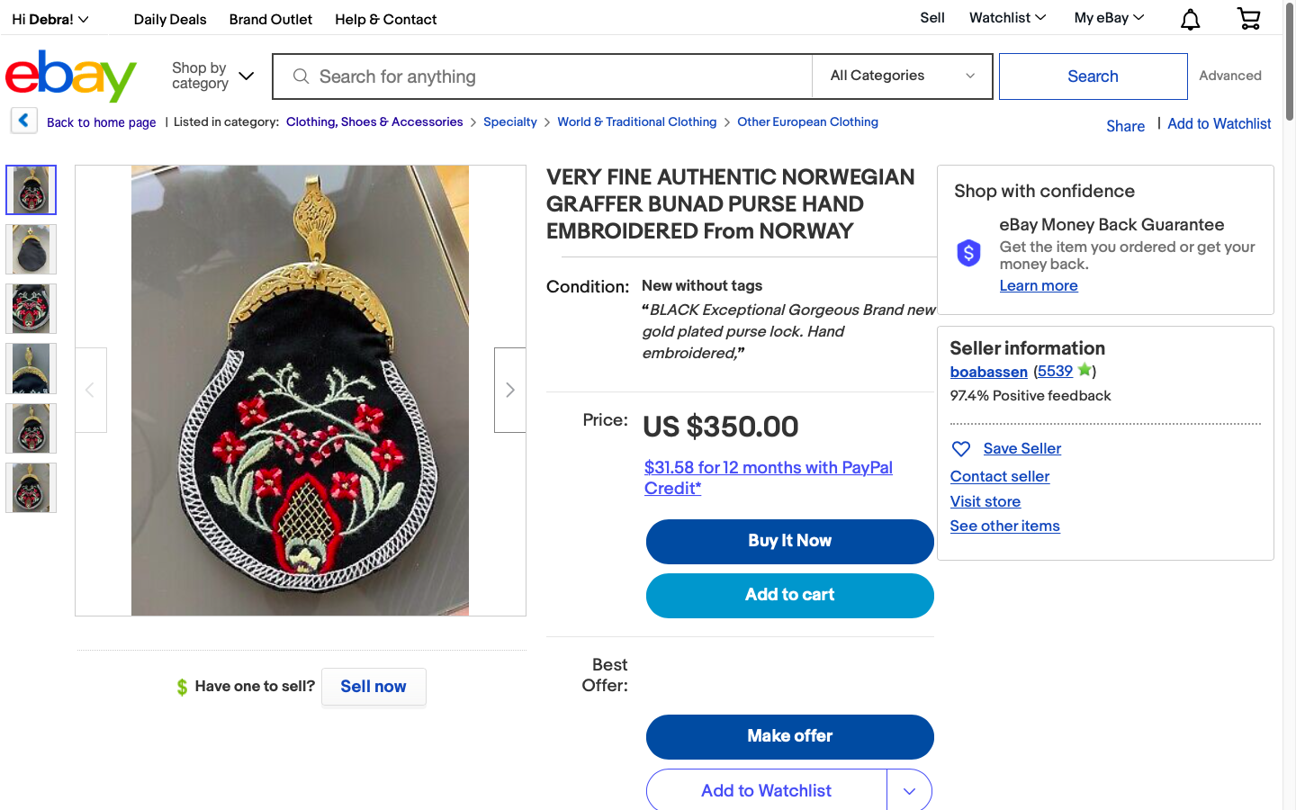Expand the Add to Watchlist arrow dropdown

(909, 791)
